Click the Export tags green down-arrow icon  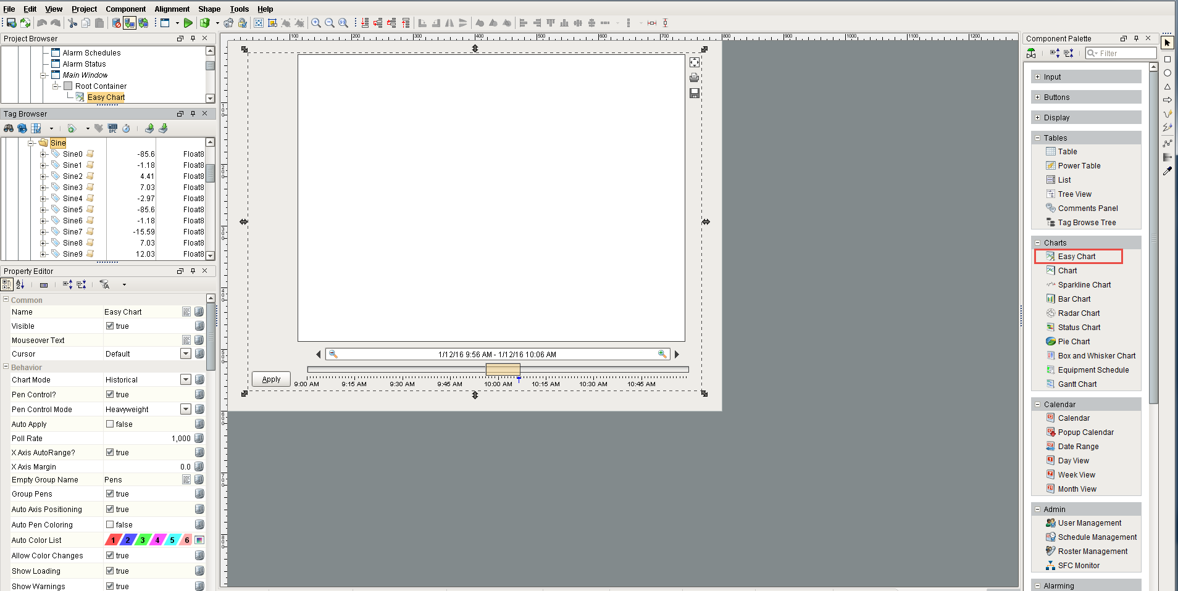[x=163, y=128]
